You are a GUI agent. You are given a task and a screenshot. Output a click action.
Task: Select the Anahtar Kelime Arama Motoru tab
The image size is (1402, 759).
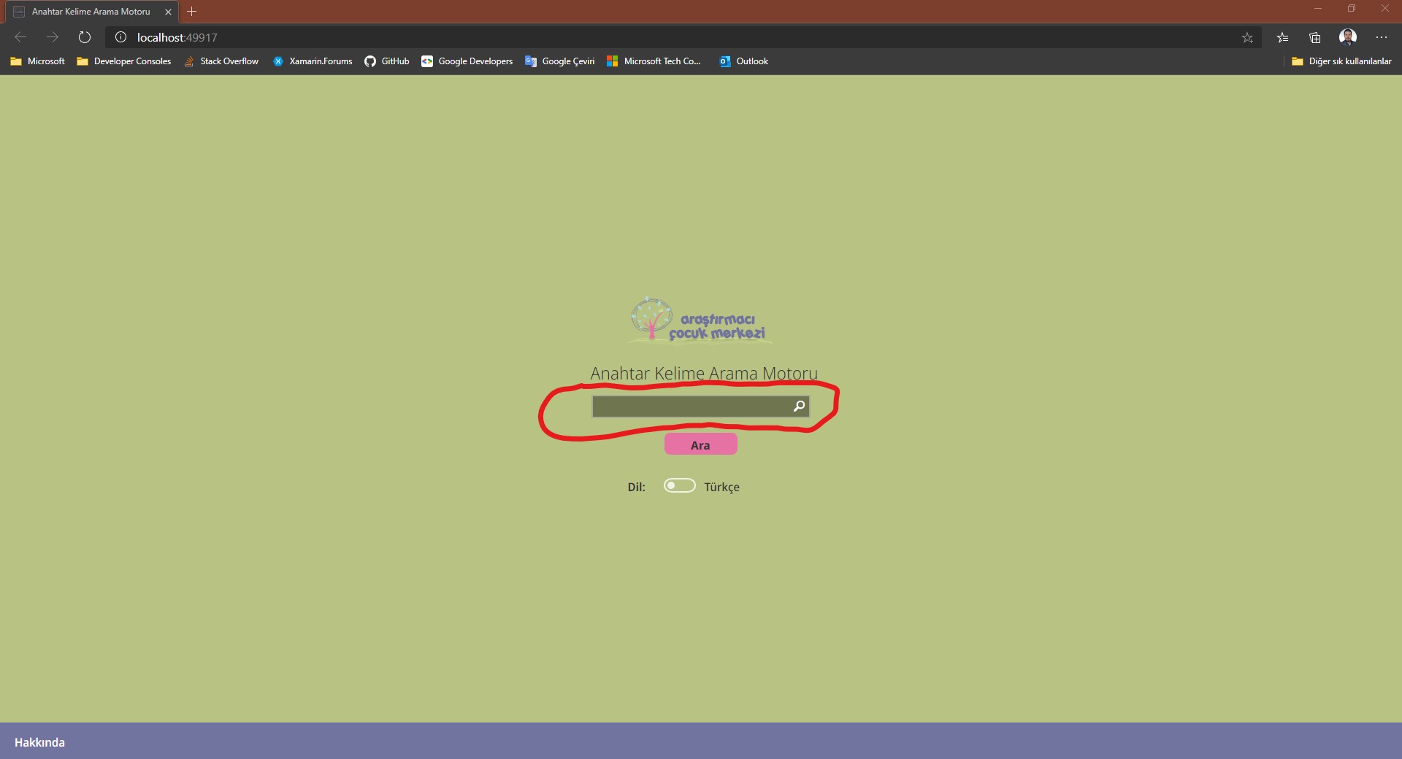[91, 12]
